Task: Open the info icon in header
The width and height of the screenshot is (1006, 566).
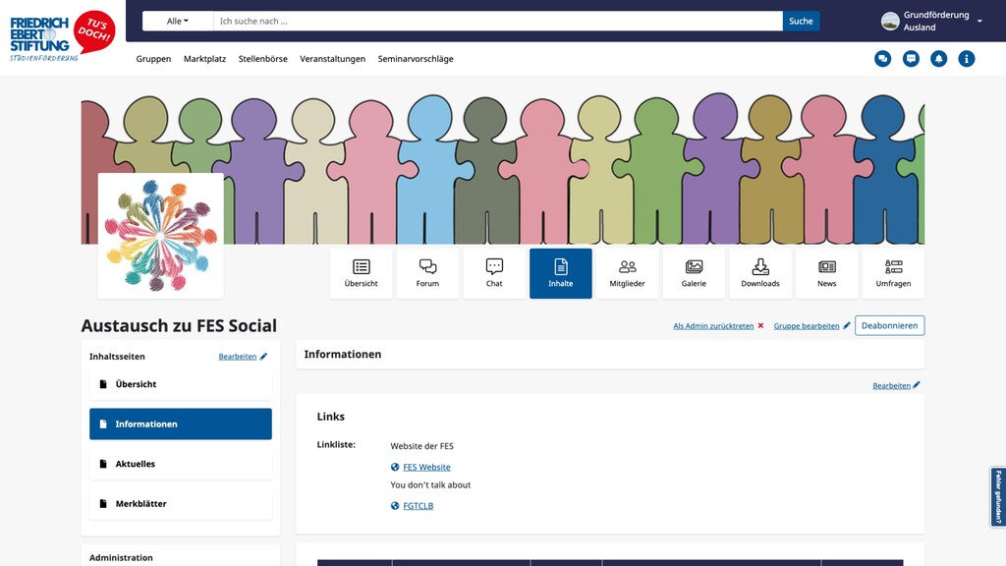Action: (967, 59)
